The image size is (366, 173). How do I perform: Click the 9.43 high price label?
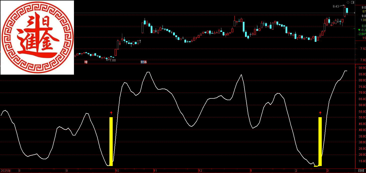point(336,7)
